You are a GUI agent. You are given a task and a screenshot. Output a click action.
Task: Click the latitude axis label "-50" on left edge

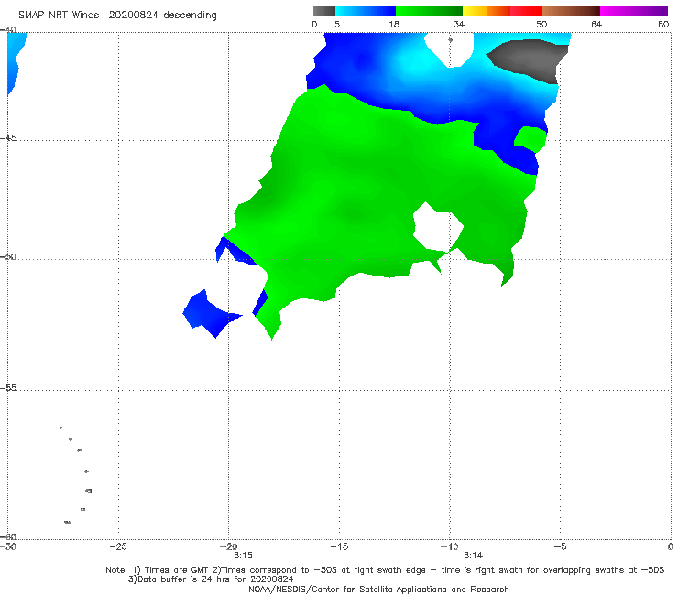[8, 256]
